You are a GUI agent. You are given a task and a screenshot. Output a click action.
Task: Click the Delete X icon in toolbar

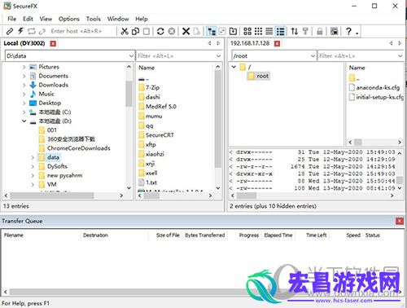pyautogui.click(x=186, y=31)
